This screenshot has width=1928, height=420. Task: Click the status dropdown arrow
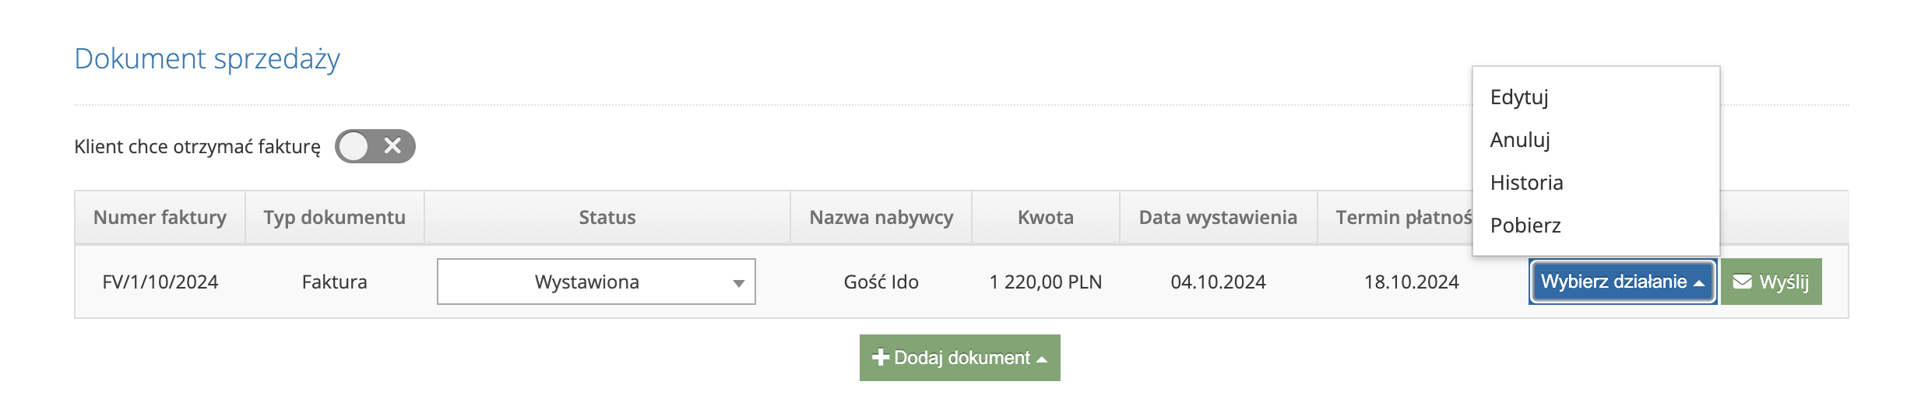(x=739, y=283)
